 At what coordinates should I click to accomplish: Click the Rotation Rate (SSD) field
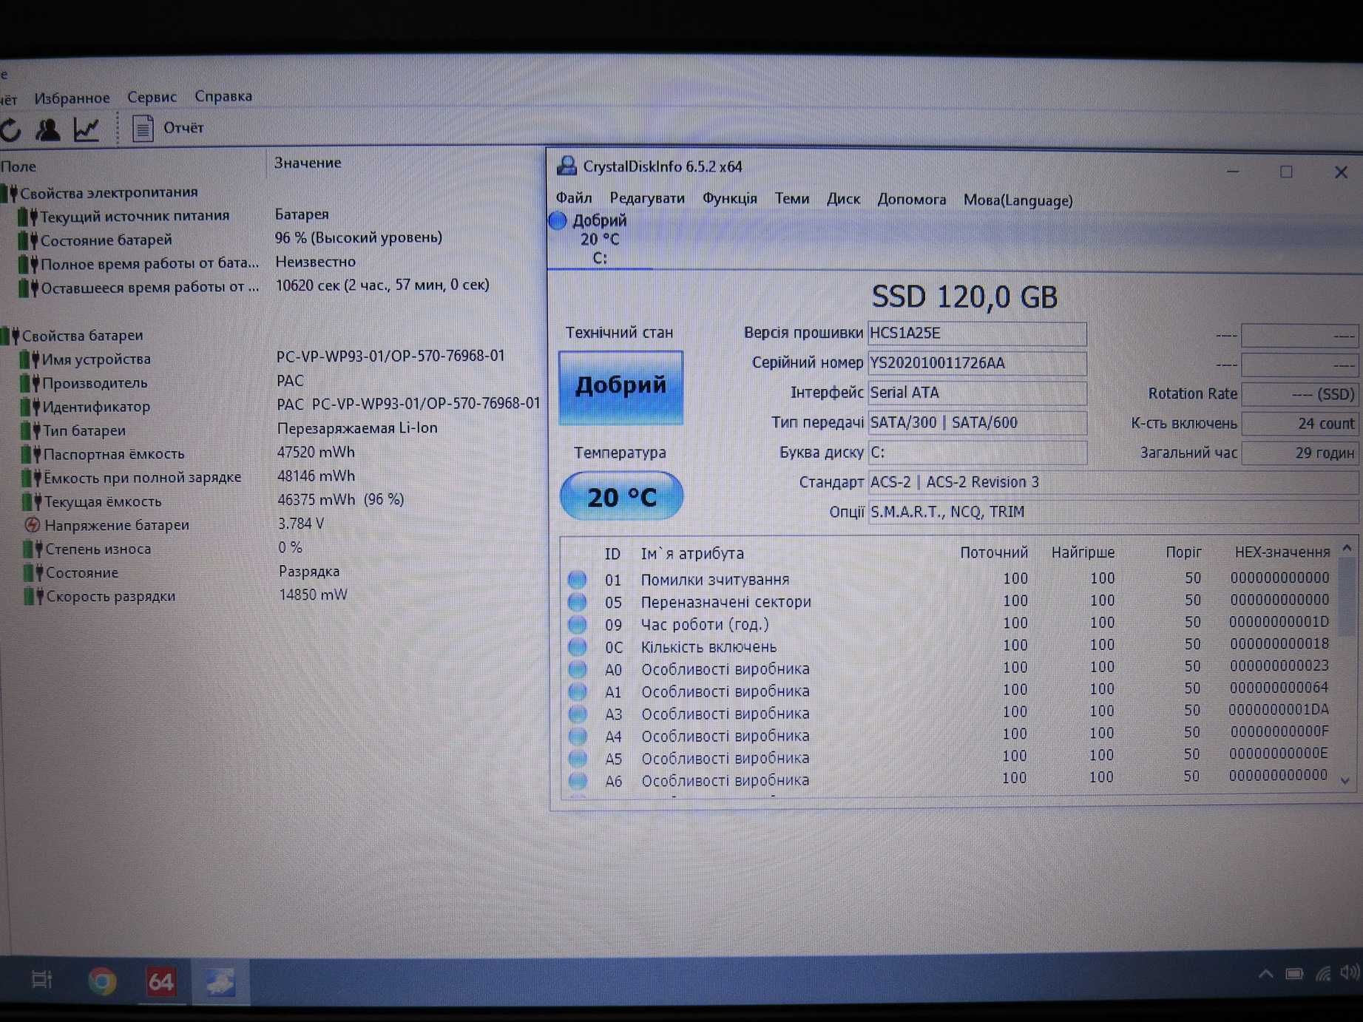(x=1299, y=394)
